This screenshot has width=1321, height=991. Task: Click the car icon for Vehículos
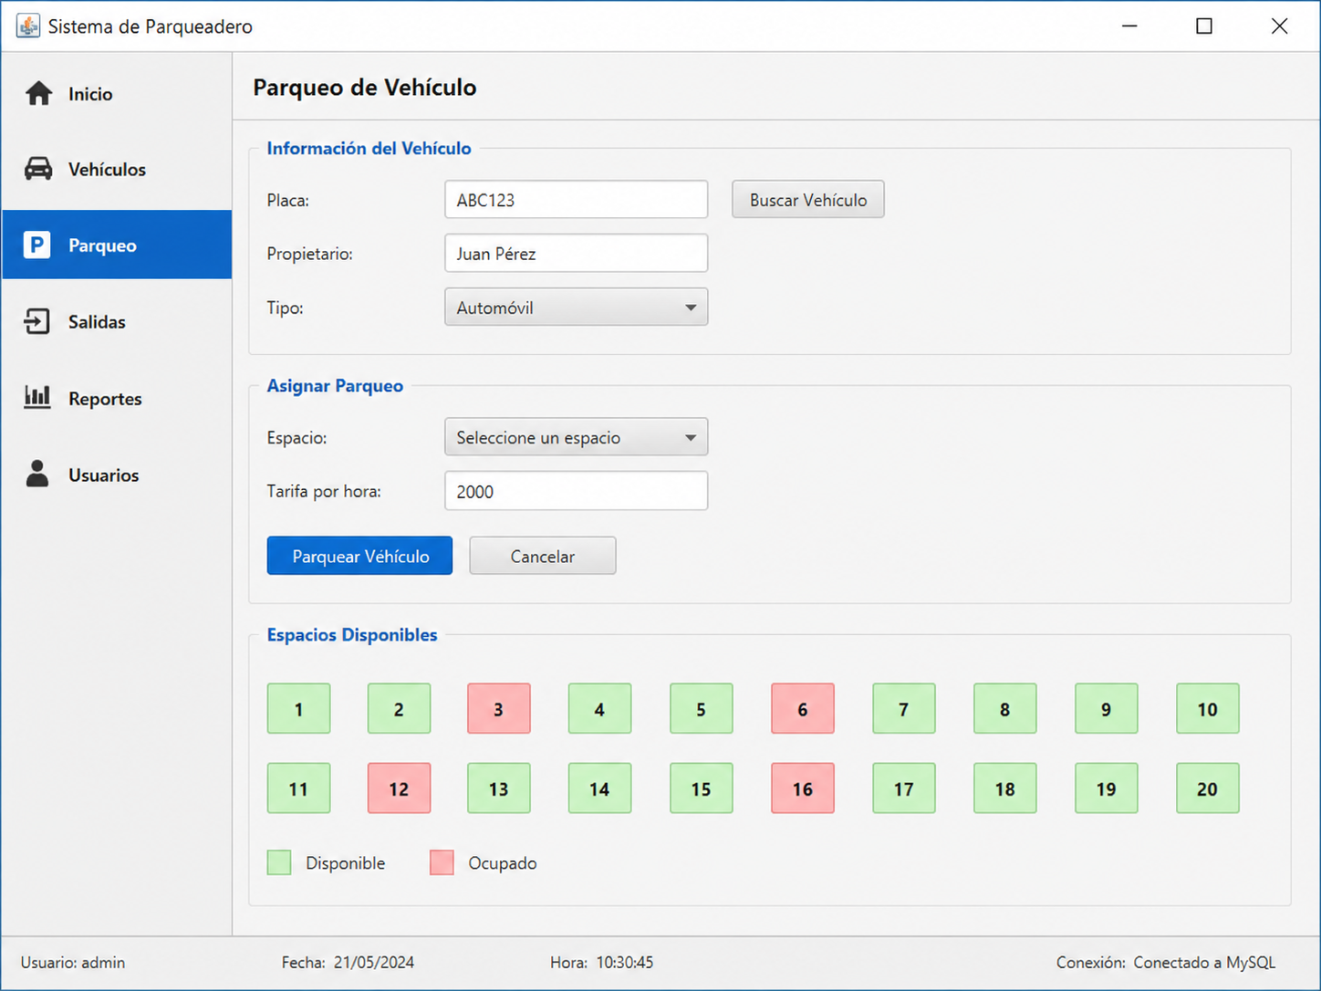tap(38, 169)
